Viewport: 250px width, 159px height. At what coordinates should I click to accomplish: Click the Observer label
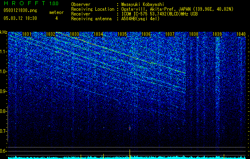pyautogui.click(x=81, y=4)
